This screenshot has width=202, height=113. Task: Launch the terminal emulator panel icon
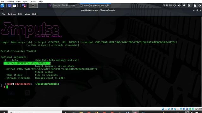tap(19, 6)
